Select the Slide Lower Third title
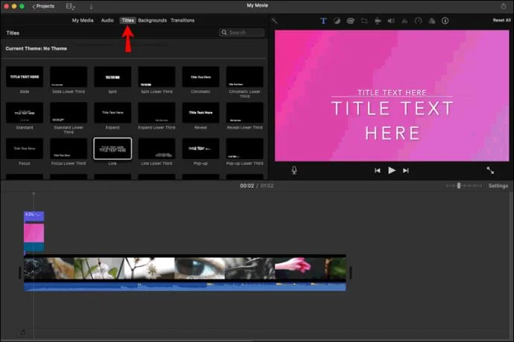514x342 pixels. click(69, 77)
